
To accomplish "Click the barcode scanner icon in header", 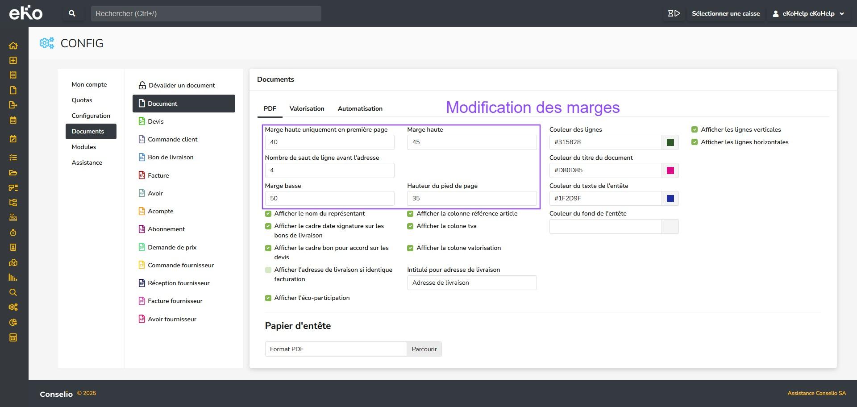I will pos(674,14).
